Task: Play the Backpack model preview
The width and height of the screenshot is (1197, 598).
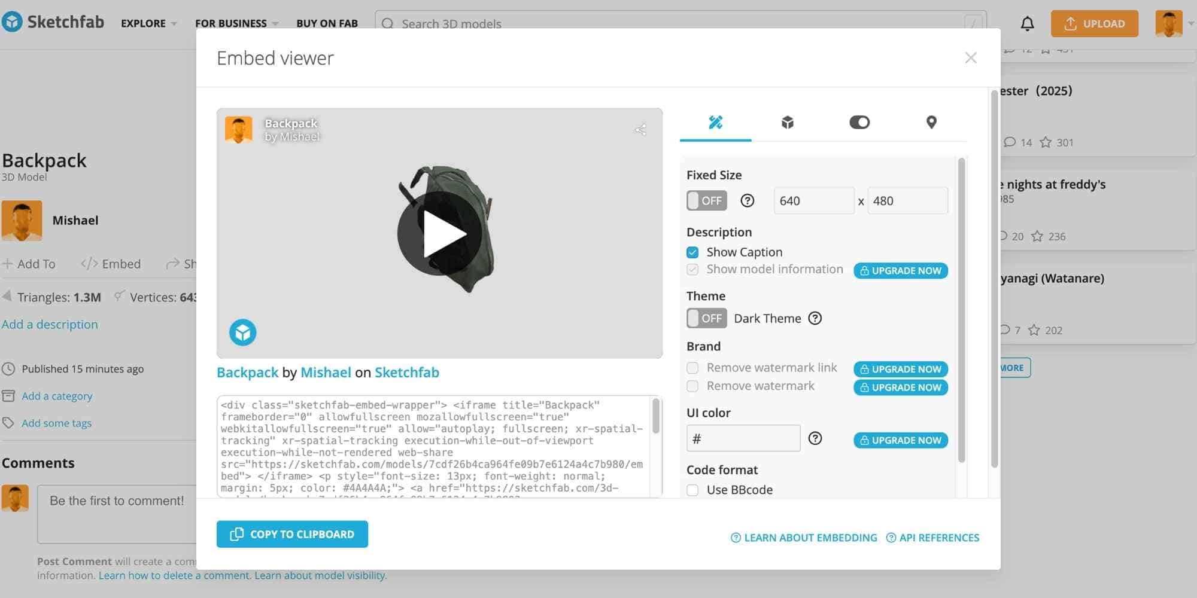Action: tap(439, 233)
